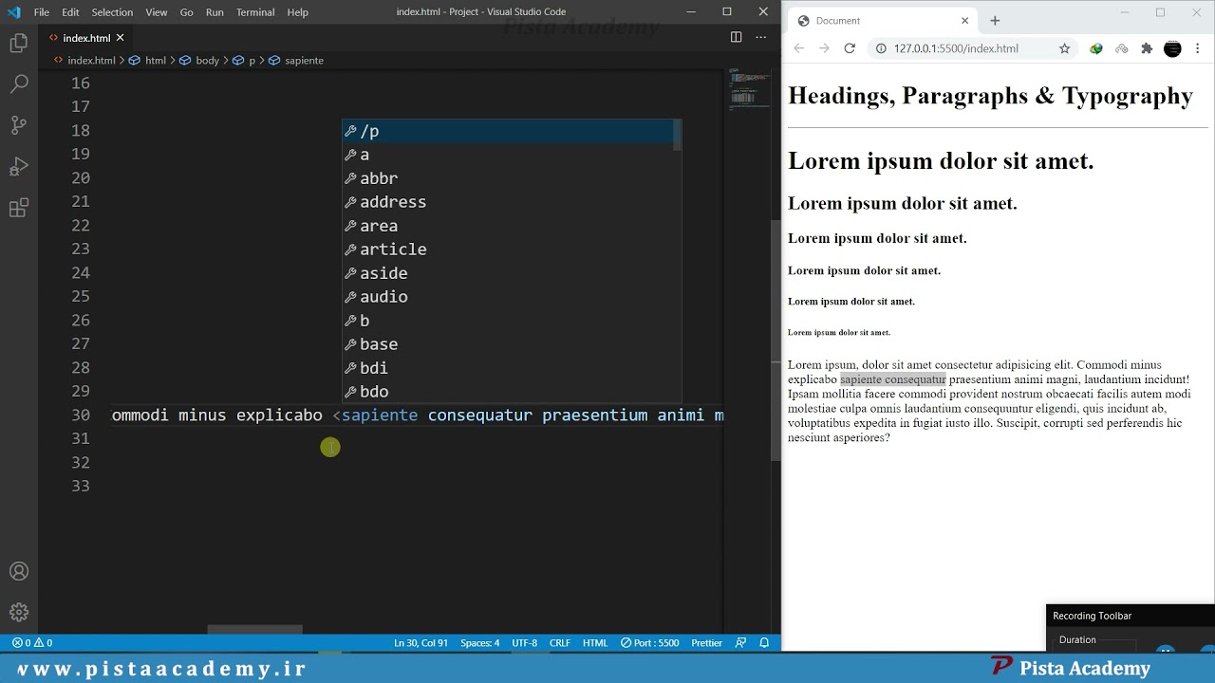Click the body breadcrumb item

tap(200, 61)
